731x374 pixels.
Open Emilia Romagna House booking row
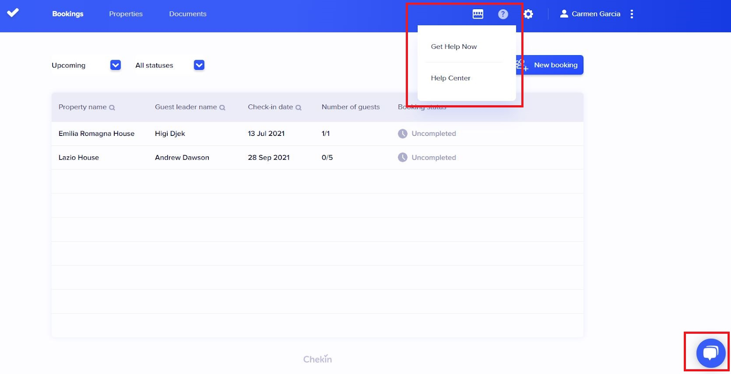96,134
